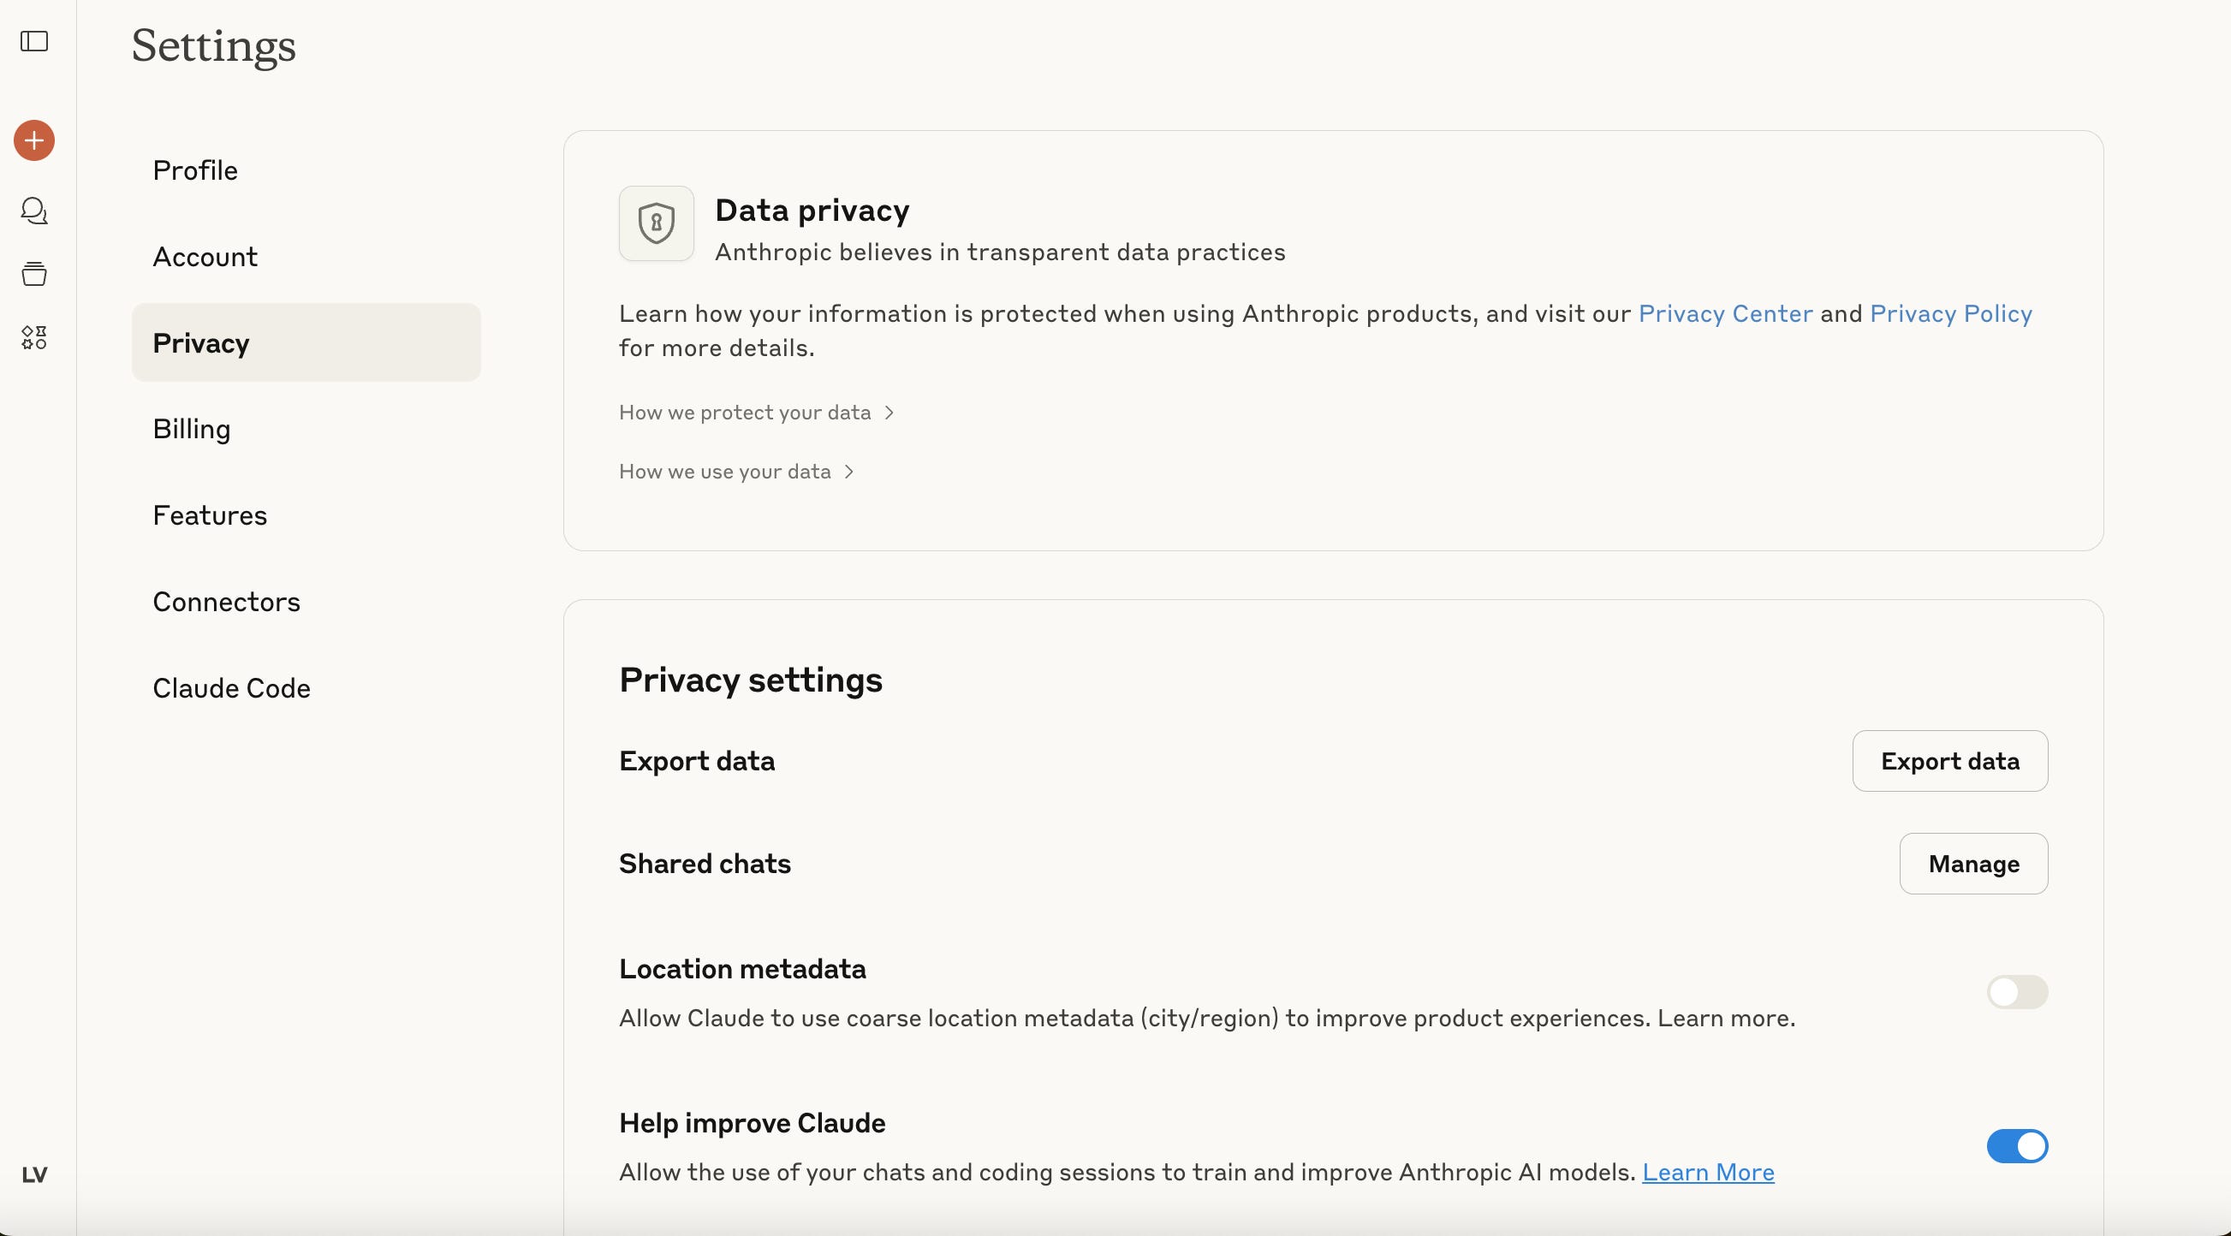This screenshot has width=2231, height=1236.
Task: Click the Learn More link
Action: tap(1708, 1172)
